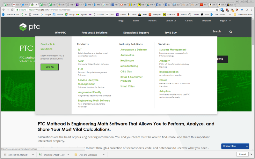255x159 pixels.
Task: Reload the page with the refresh icon
Action: click(12, 10)
